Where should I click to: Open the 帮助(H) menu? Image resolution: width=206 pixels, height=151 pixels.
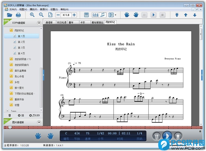[64, 9]
